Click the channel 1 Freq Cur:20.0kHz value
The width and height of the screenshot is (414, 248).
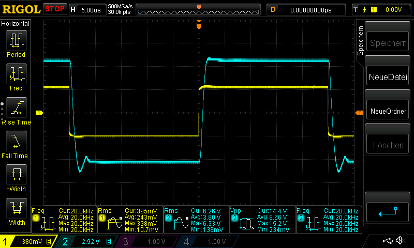coord(76,211)
